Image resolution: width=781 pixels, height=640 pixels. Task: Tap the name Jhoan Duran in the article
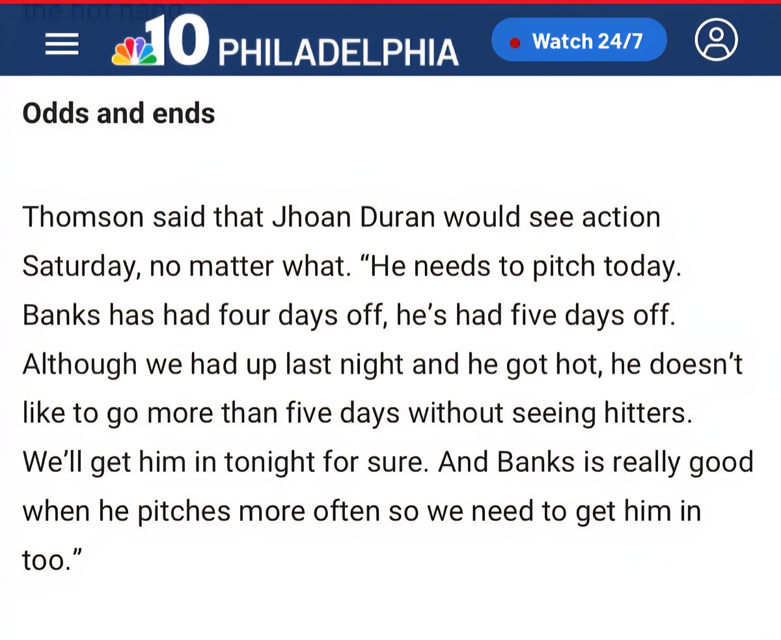(353, 217)
